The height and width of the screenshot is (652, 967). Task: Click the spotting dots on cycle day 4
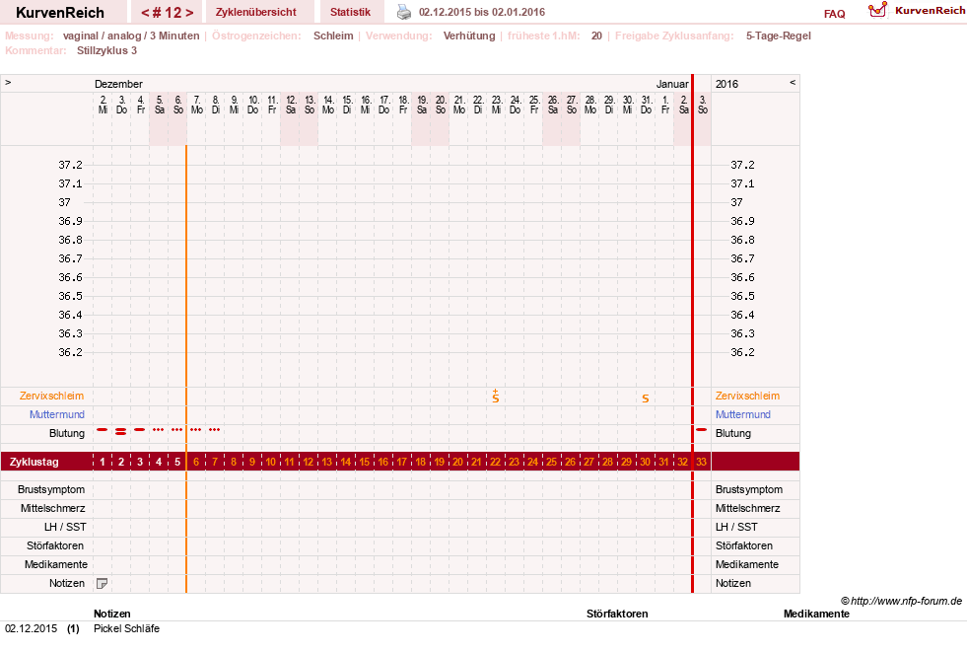[x=159, y=429]
